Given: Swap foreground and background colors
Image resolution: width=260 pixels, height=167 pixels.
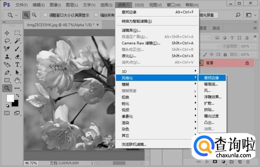Looking at the screenshot, I should click(18, 96).
